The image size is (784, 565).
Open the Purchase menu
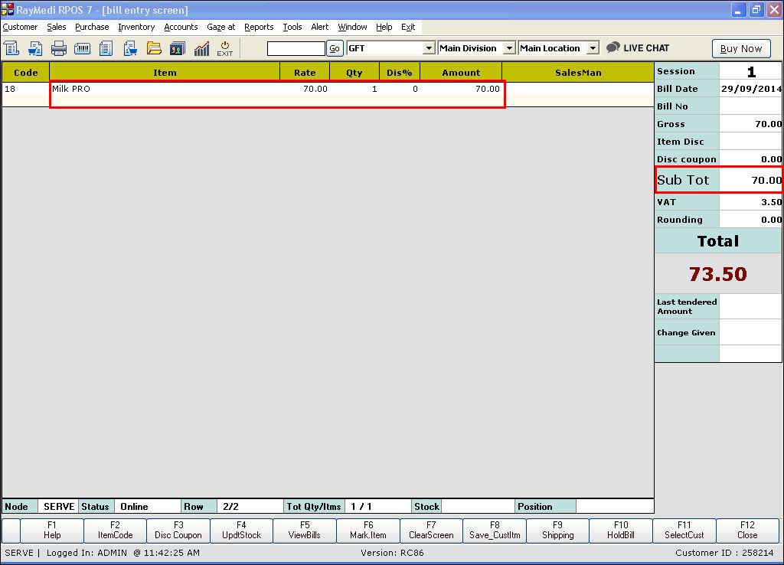[x=92, y=27]
